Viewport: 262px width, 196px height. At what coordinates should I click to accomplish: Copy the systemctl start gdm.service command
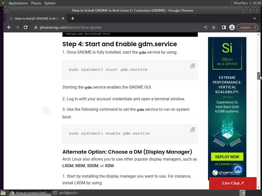192,66
